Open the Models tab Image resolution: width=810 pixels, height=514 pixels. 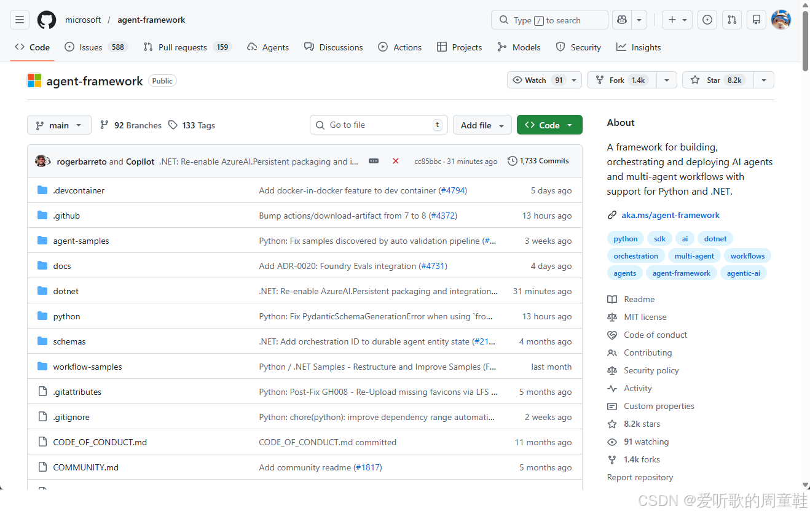pyautogui.click(x=519, y=47)
